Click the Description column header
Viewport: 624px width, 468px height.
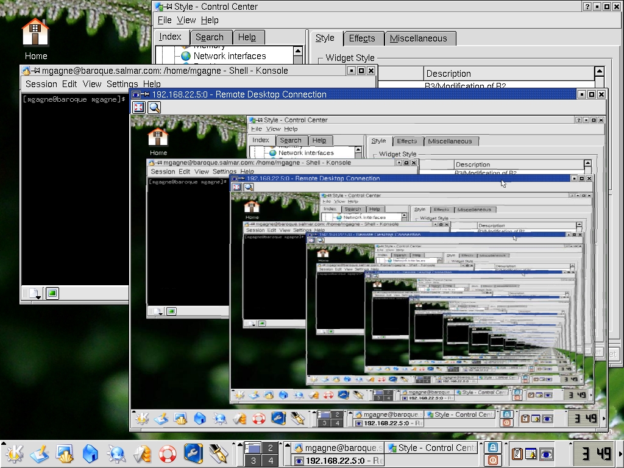[449, 73]
